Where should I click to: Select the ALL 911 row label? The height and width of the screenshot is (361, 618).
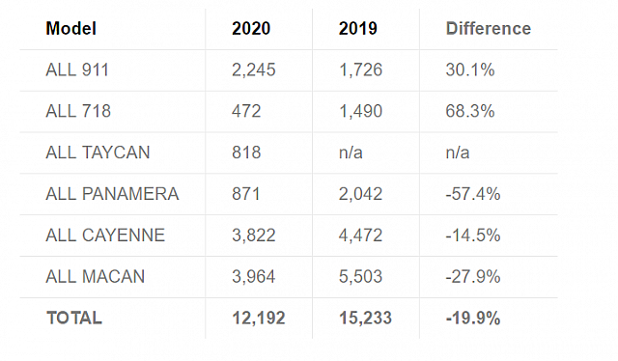(x=77, y=70)
